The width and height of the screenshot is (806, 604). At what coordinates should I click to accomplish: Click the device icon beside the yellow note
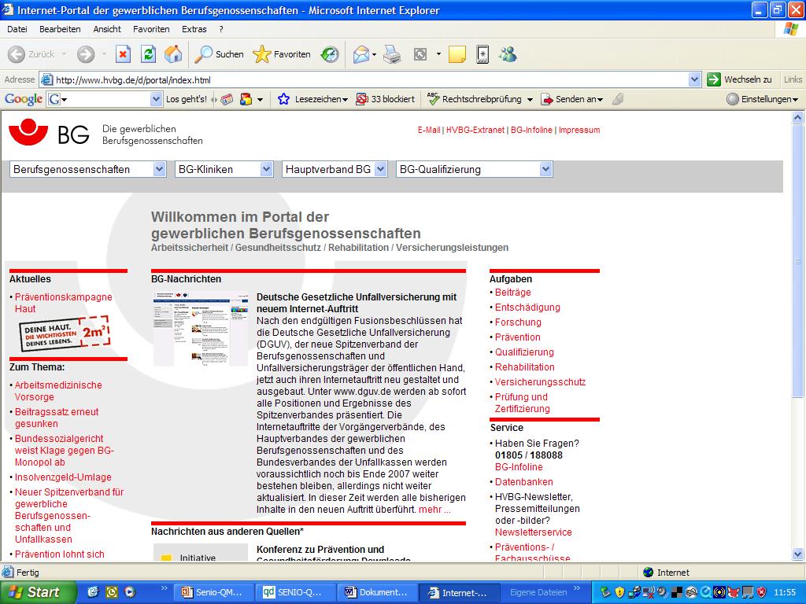pos(482,54)
